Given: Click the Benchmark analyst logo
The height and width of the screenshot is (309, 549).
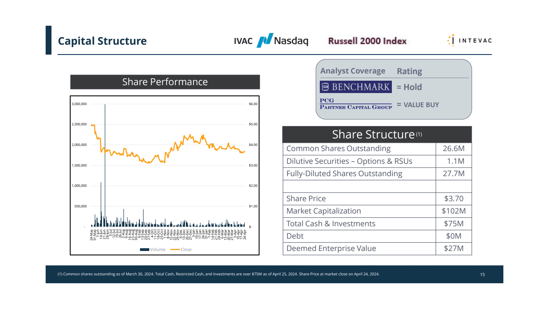Looking at the screenshot, I should [x=355, y=87].
